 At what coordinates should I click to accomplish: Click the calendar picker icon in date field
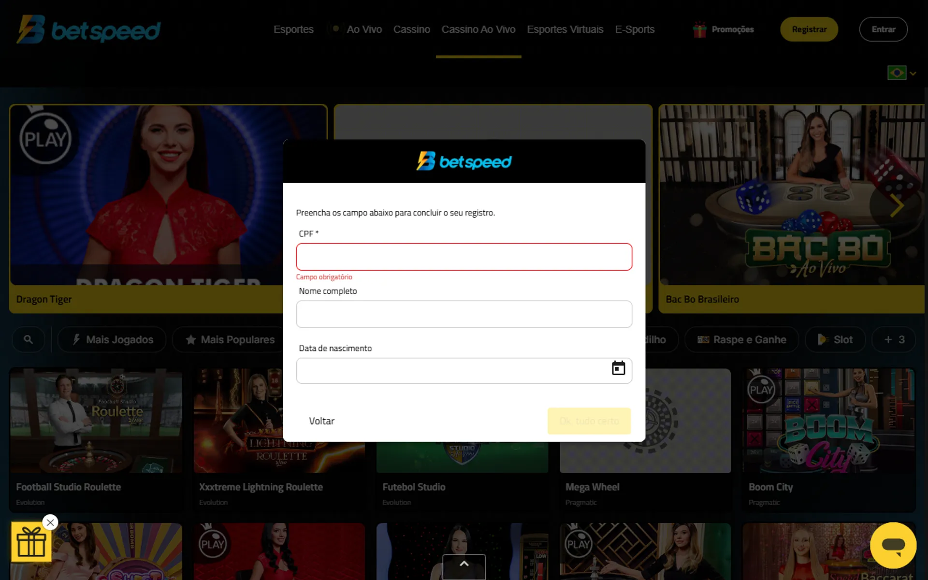pos(617,368)
